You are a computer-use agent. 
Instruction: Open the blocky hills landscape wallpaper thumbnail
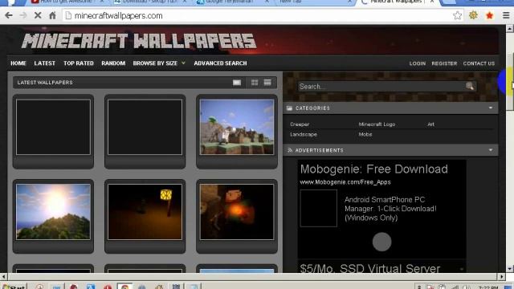[x=237, y=127]
